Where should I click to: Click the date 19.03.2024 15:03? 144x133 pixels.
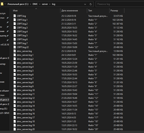pyautogui.click(x=69, y=43)
